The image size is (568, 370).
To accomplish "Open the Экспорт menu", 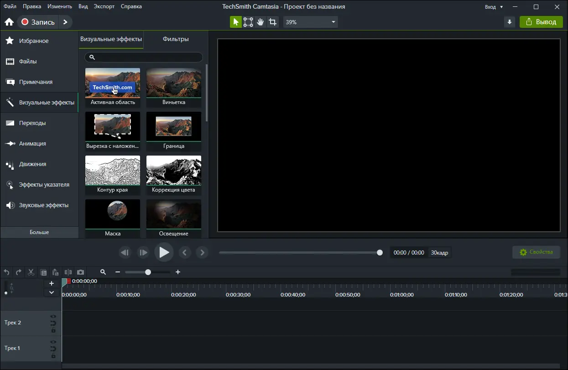I will pos(104,6).
